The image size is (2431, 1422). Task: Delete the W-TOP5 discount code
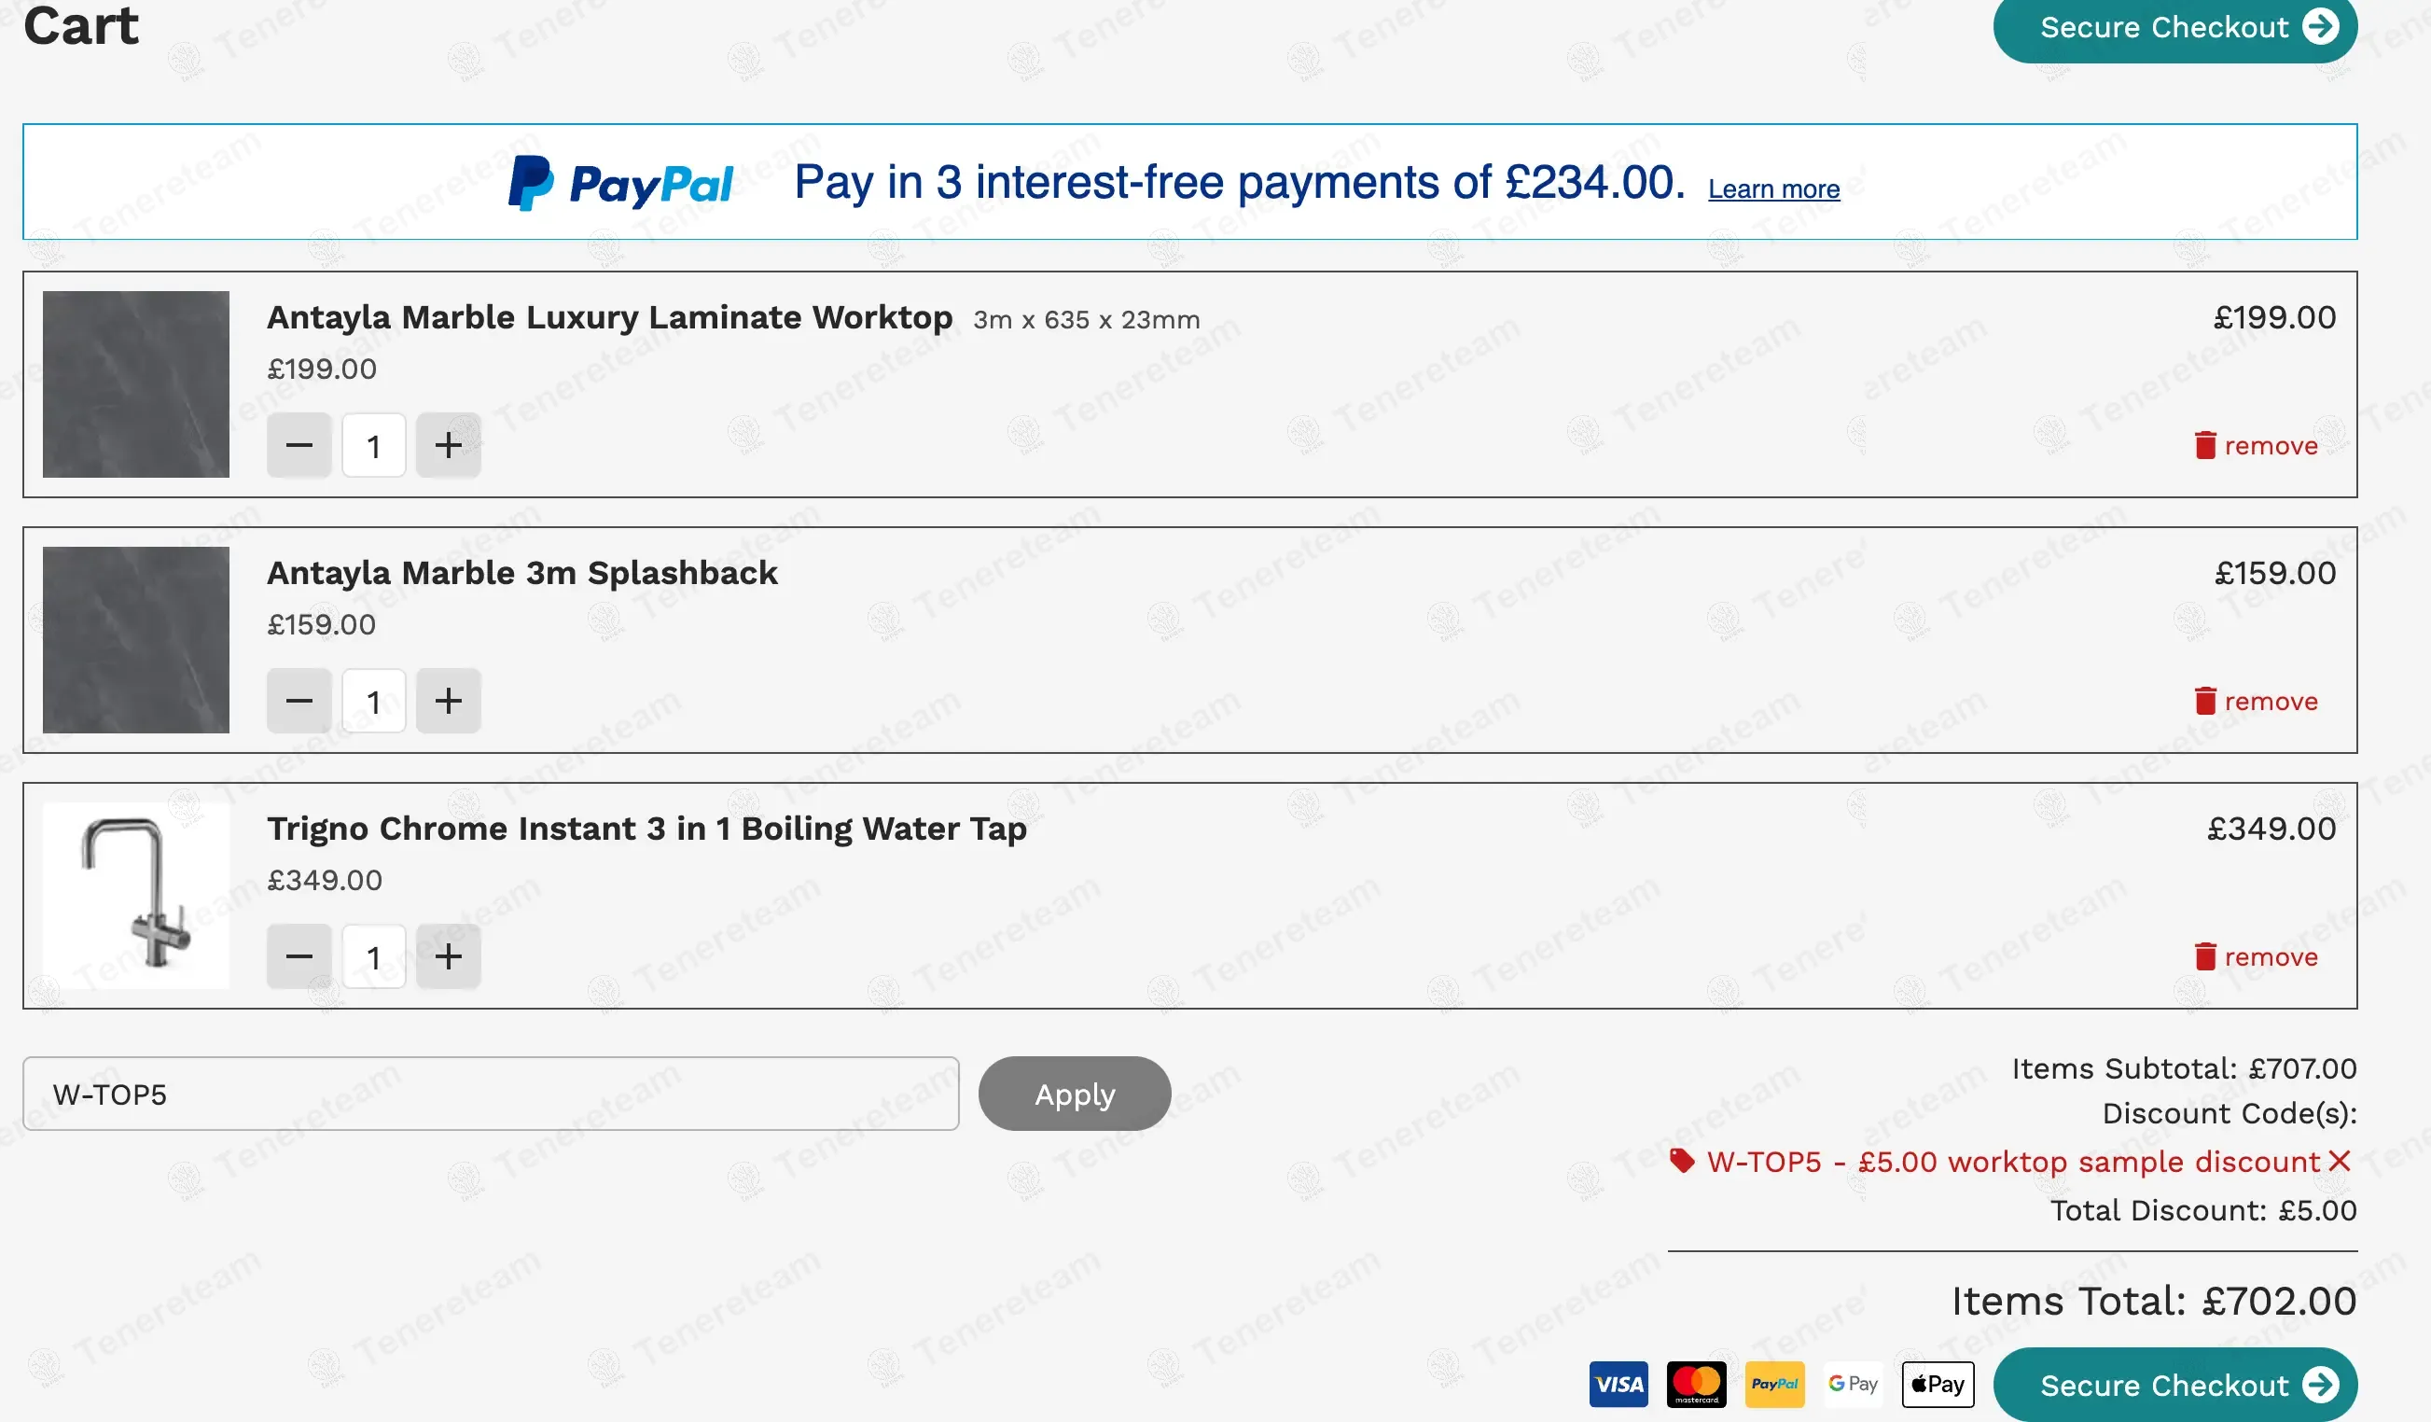pyautogui.click(x=2340, y=1162)
